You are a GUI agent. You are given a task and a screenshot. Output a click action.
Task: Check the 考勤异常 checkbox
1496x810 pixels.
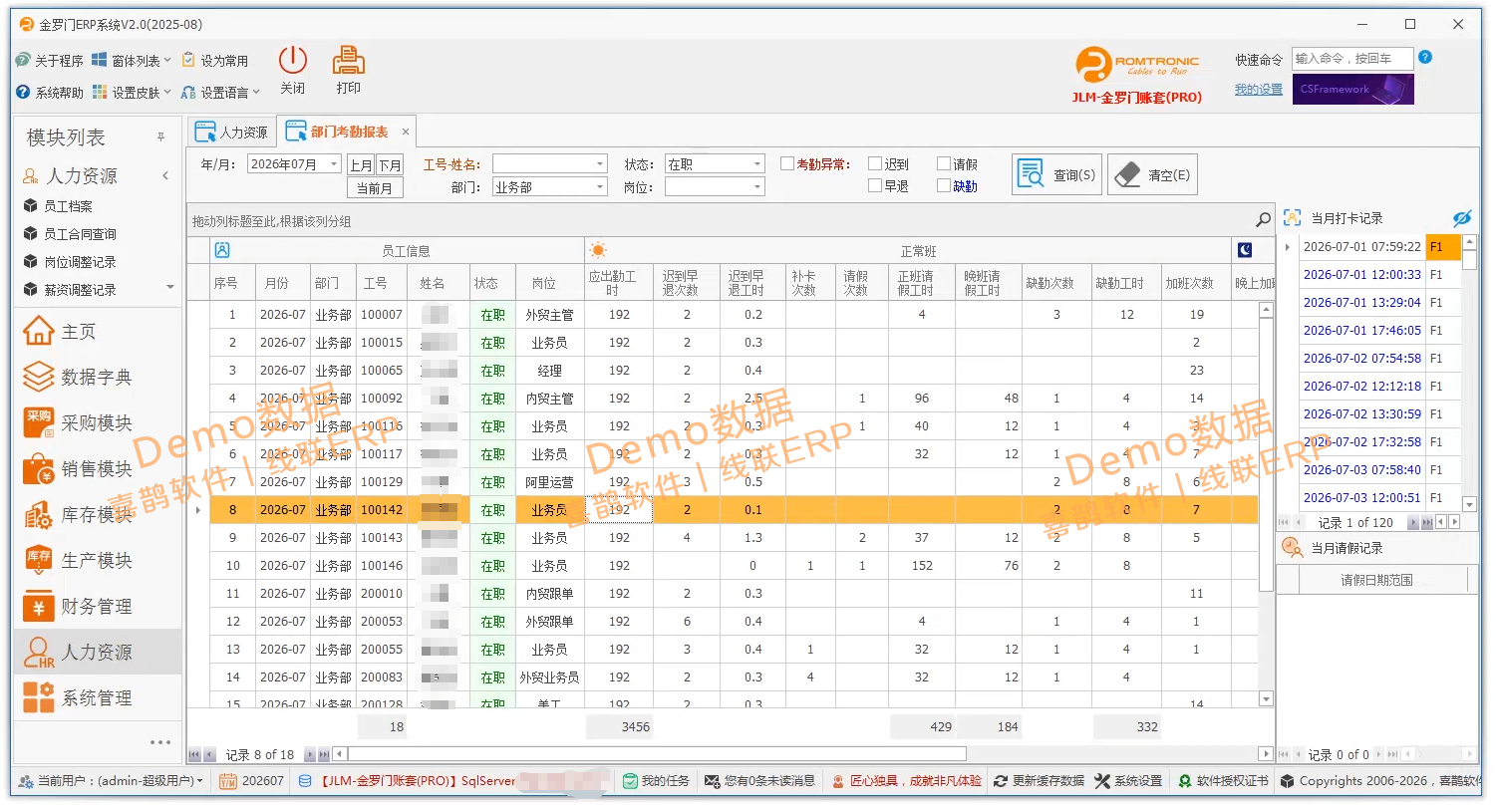pos(786,163)
